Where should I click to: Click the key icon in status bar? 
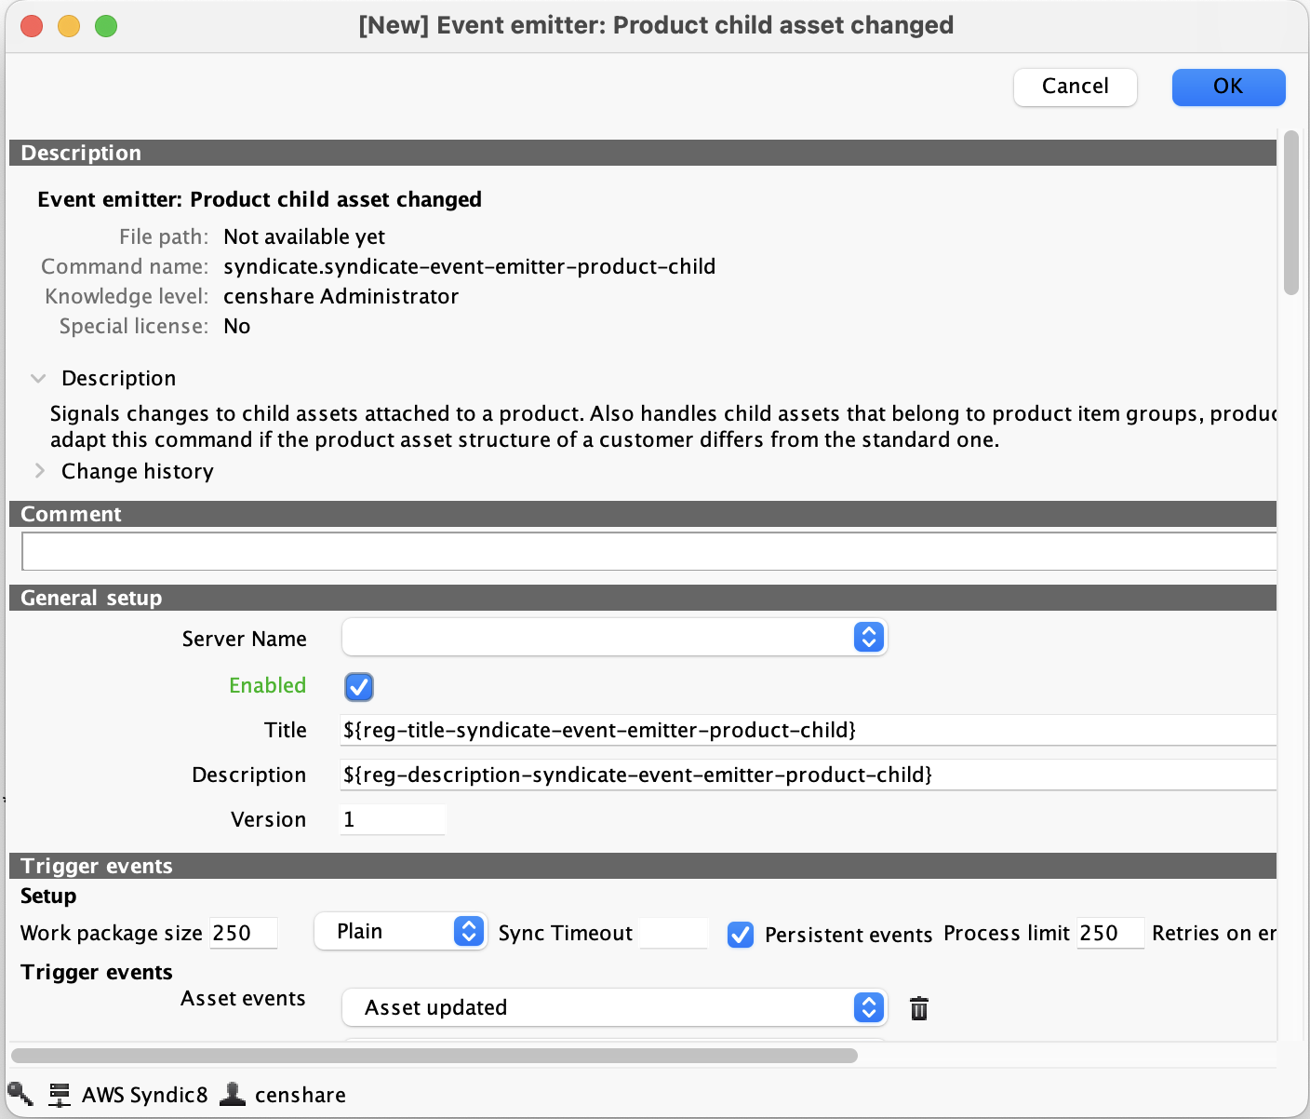pos(20,1094)
